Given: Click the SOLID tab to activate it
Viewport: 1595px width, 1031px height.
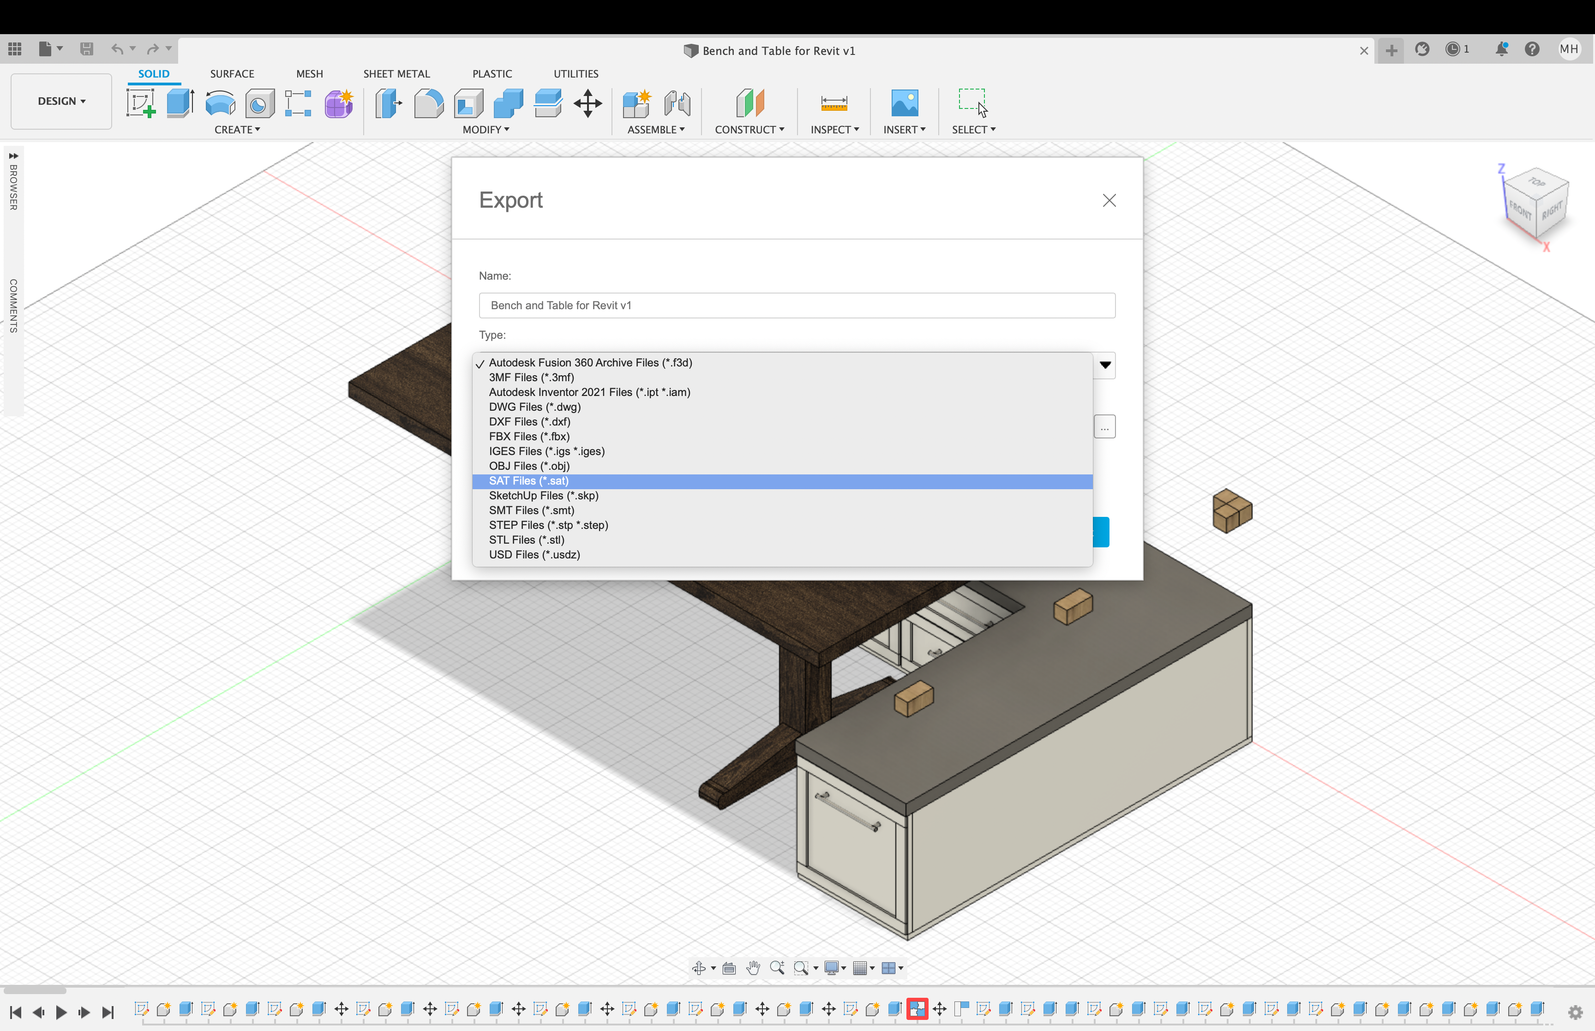Looking at the screenshot, I should coord(152,73).
